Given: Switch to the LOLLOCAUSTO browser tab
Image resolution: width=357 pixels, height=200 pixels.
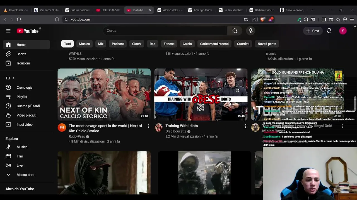Looking at the screenshot, I should [x=108, y=10].
